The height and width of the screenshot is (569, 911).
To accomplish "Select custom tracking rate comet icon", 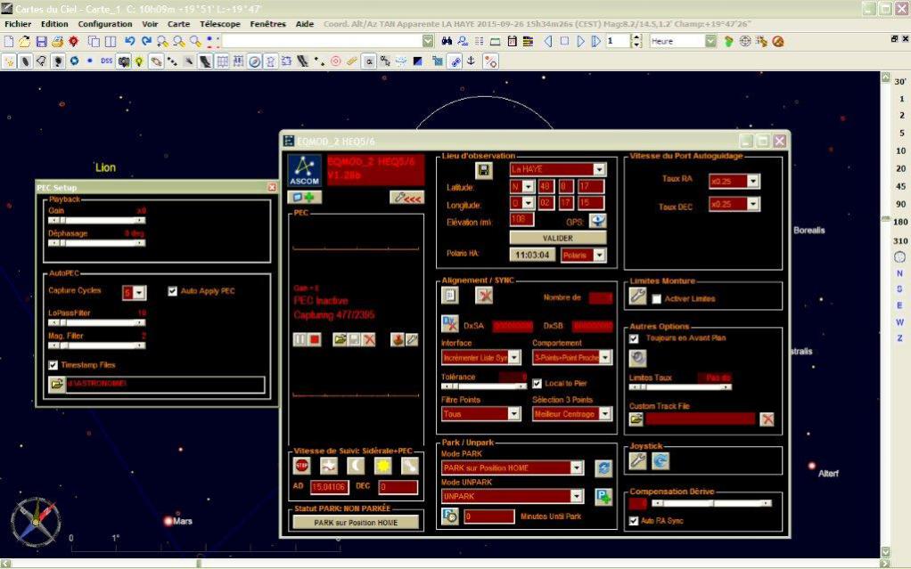I will coord(410,465).
